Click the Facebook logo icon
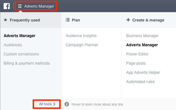 pyautogui.click(x=7, y=6)
